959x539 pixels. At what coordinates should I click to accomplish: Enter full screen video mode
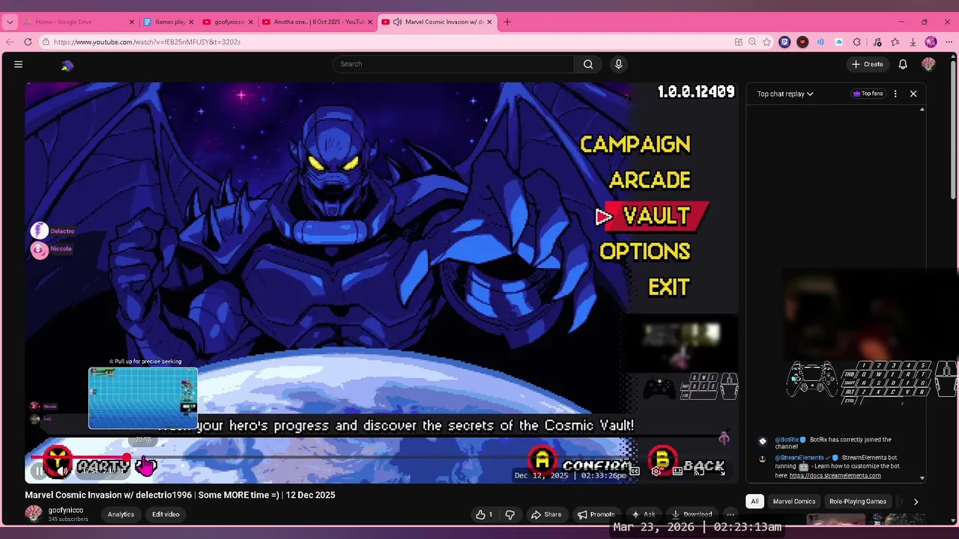(720, 471)
